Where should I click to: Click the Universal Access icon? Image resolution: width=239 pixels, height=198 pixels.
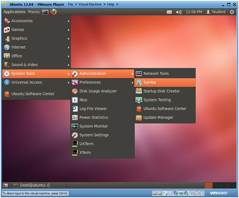(x=7, y=82)
